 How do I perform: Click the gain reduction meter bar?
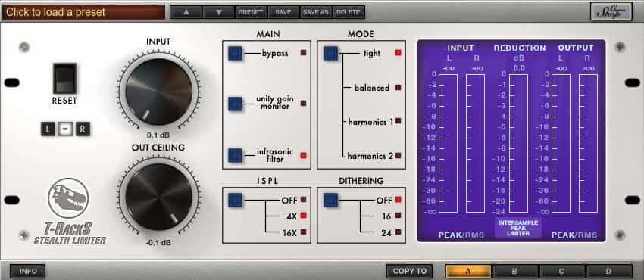tap(518, 144)
